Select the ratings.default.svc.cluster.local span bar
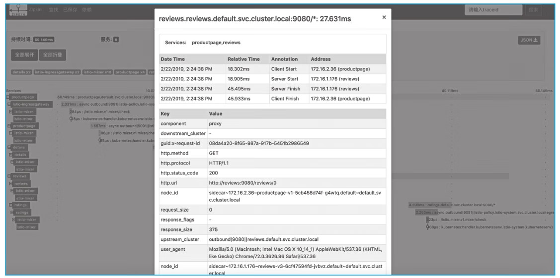This screenshot has height=278, width=560. point(455,205)
